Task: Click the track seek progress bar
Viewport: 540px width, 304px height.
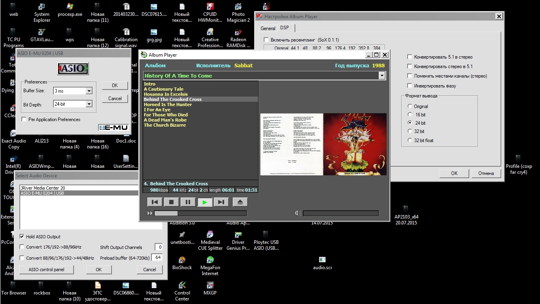Action: coord(200,213)
